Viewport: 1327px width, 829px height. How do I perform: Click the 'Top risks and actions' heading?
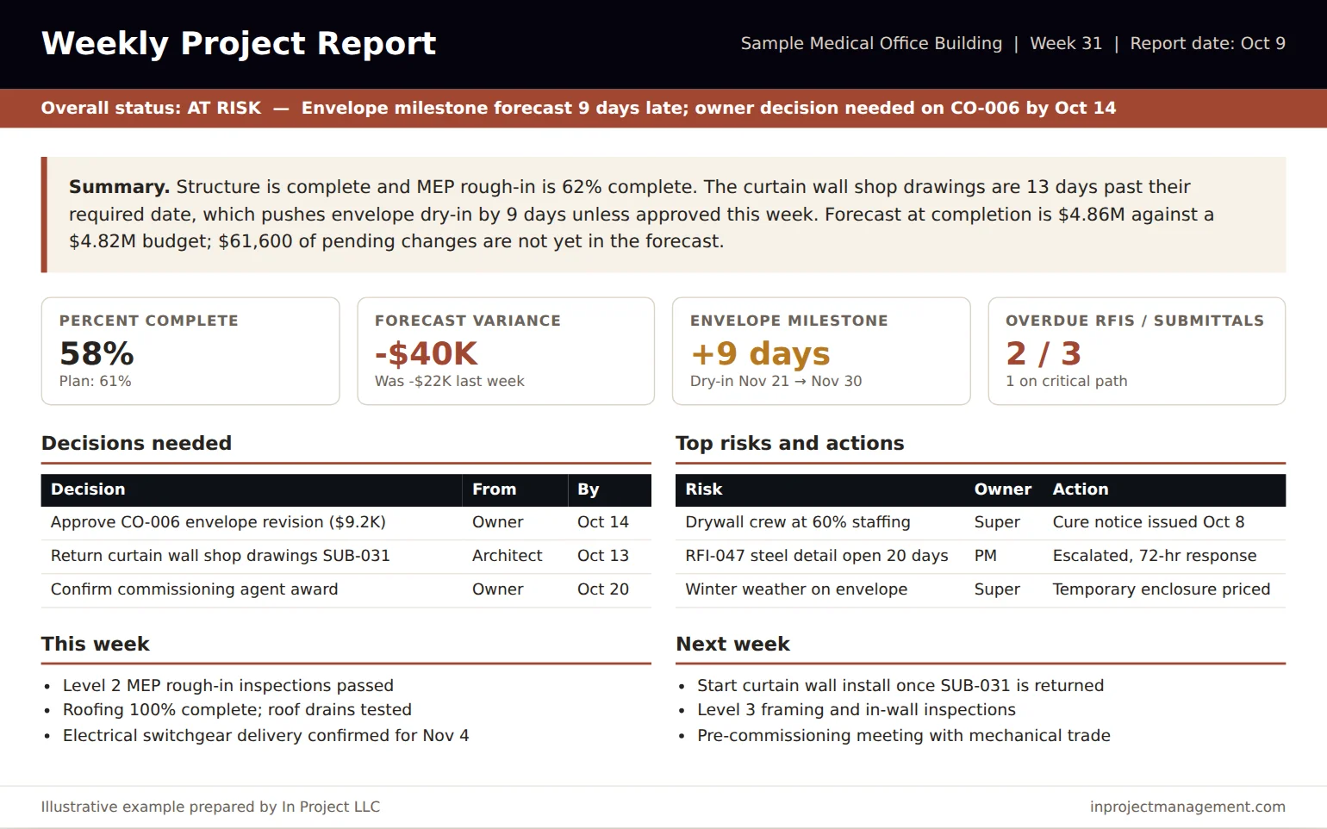[789, 443]
